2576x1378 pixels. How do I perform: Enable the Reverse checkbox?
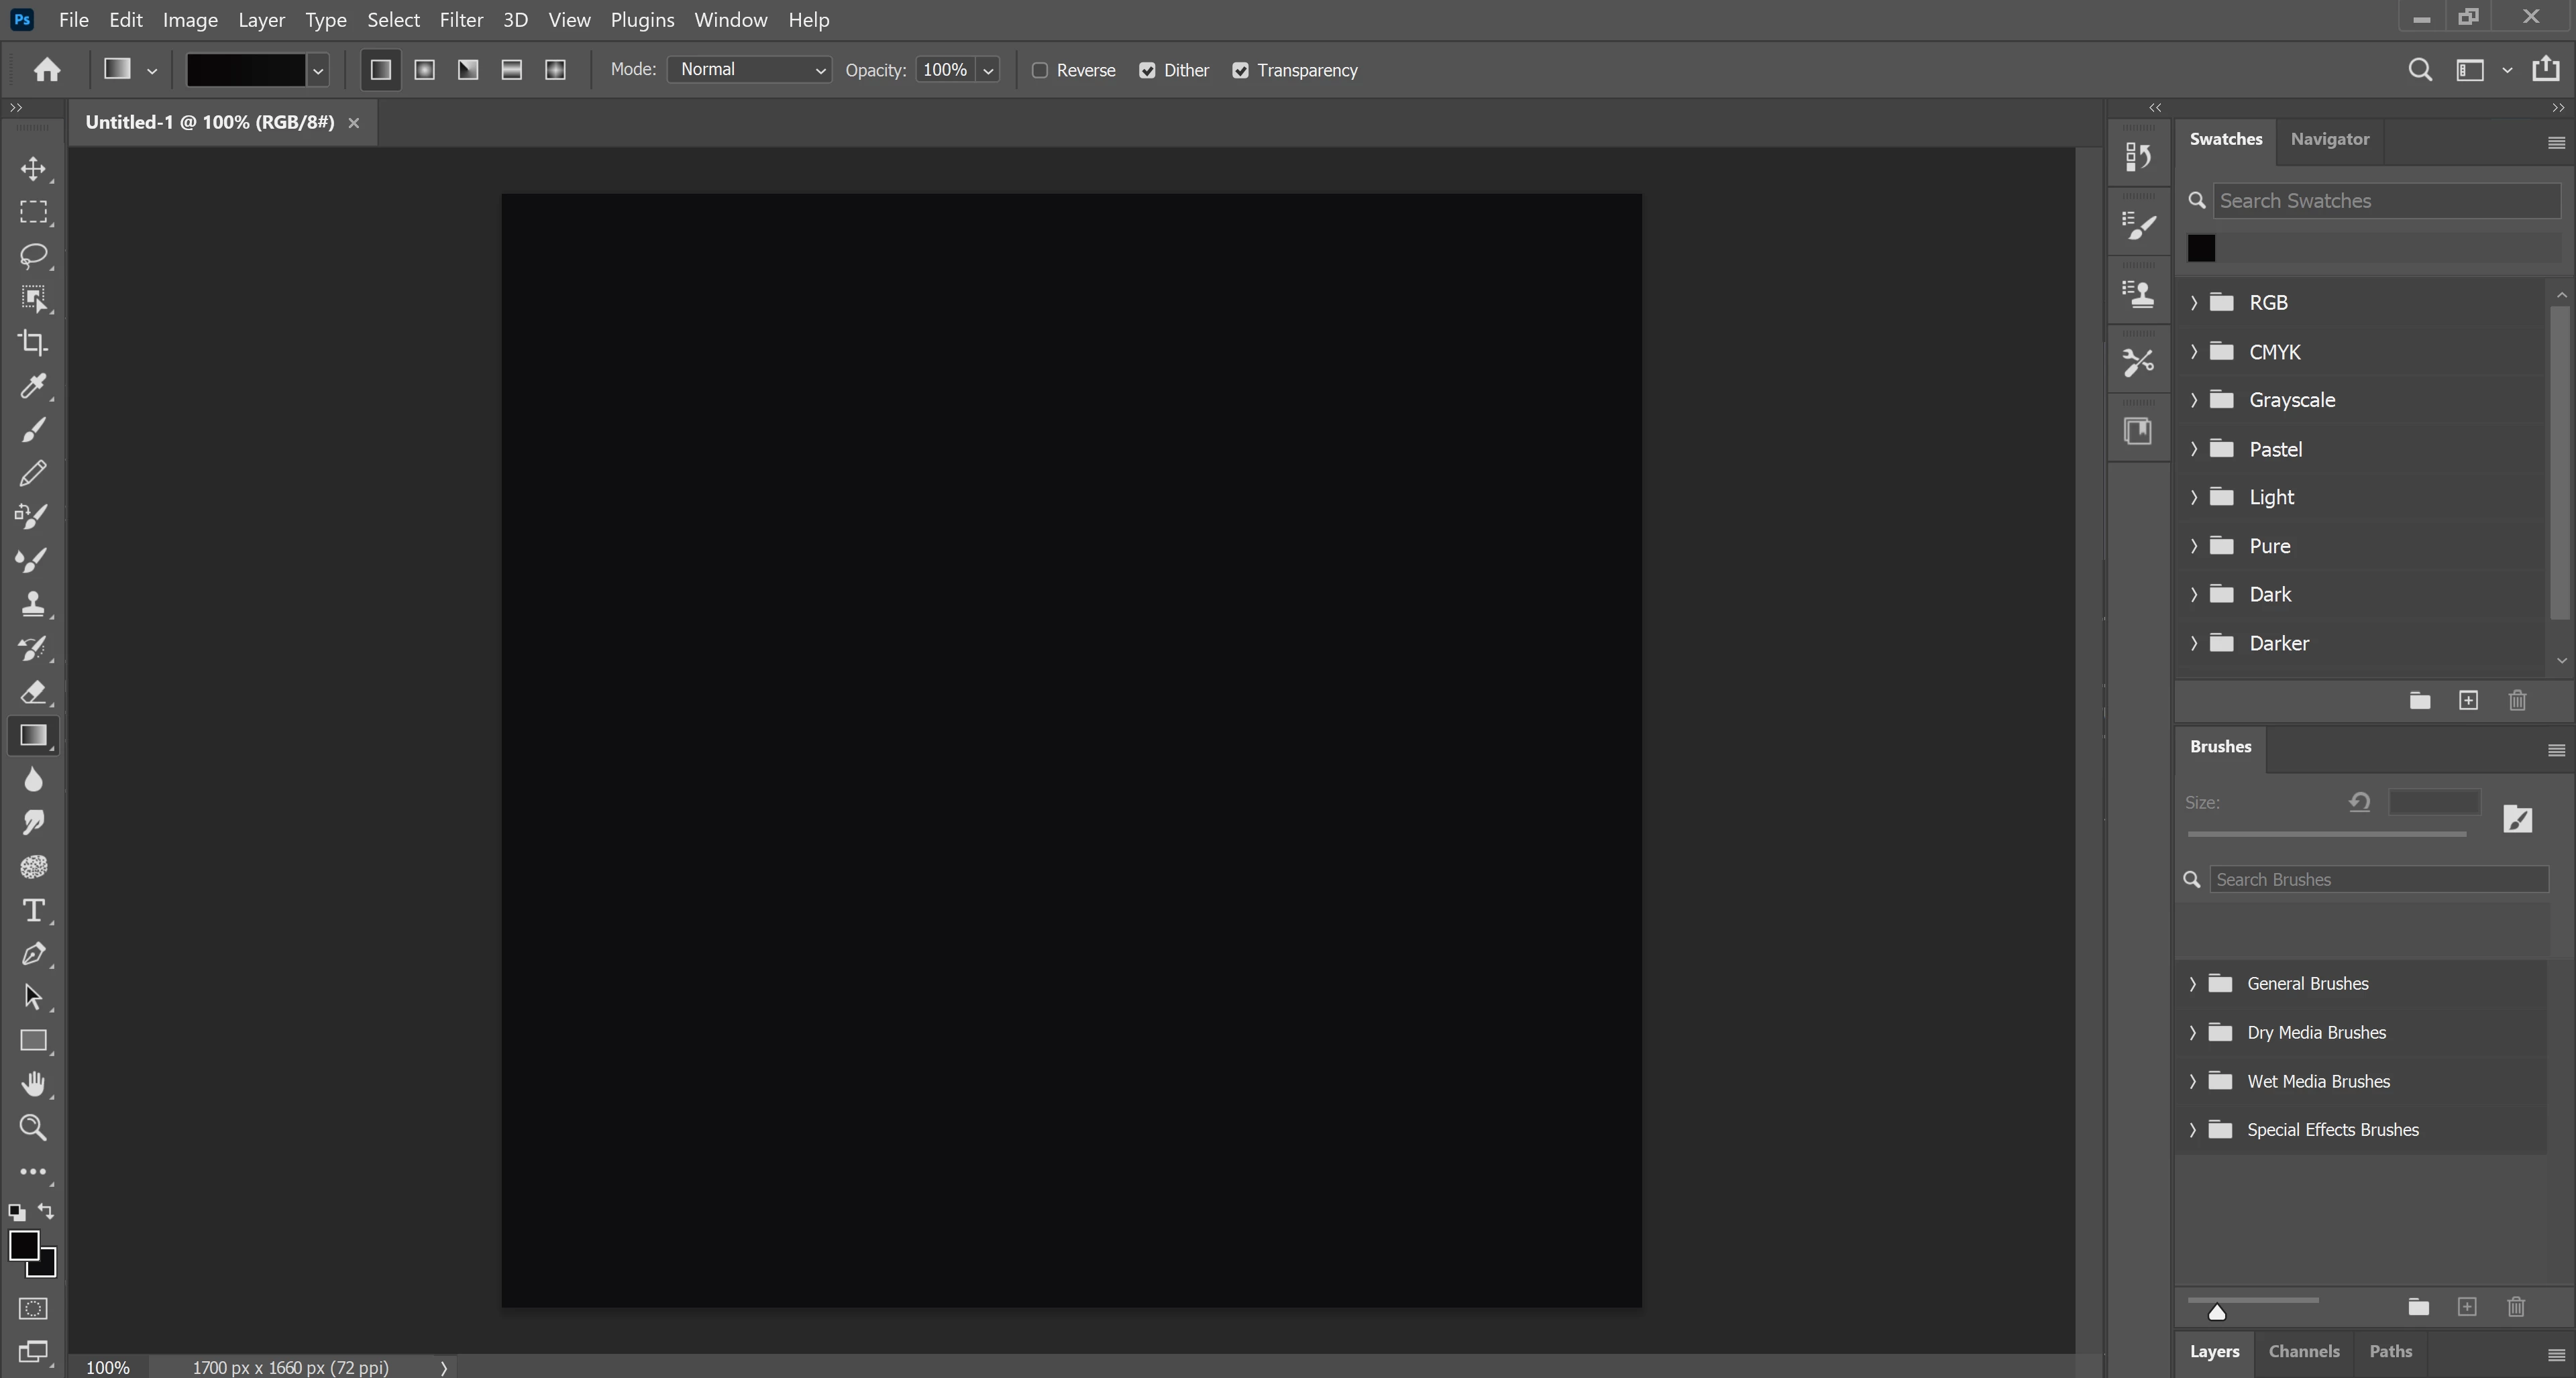click(x=1040, y=70)
